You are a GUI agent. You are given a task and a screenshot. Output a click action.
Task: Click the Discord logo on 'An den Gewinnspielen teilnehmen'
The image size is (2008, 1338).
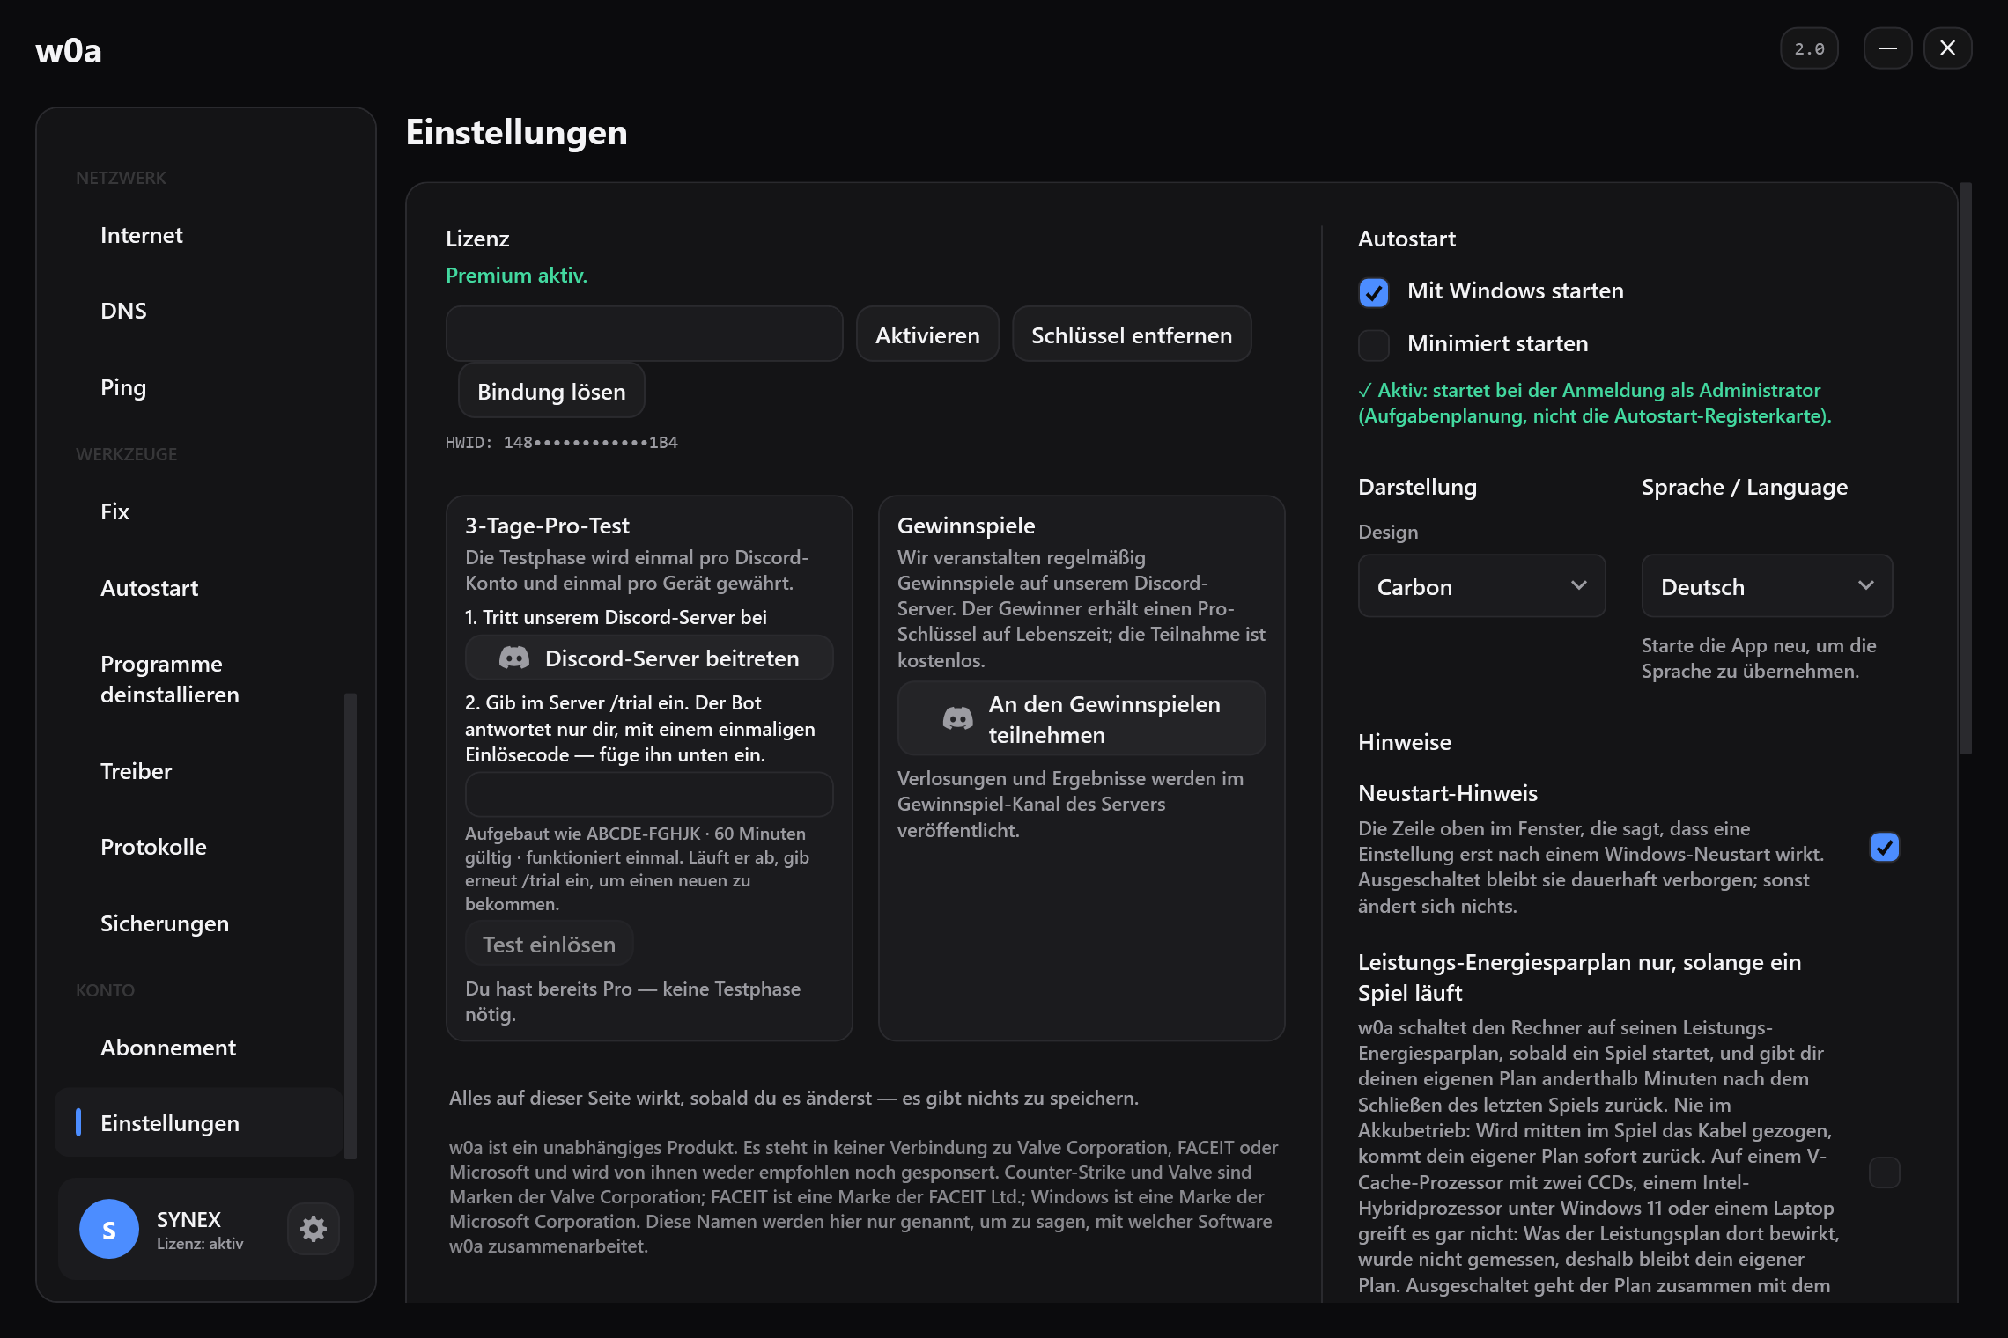[958, 718]
